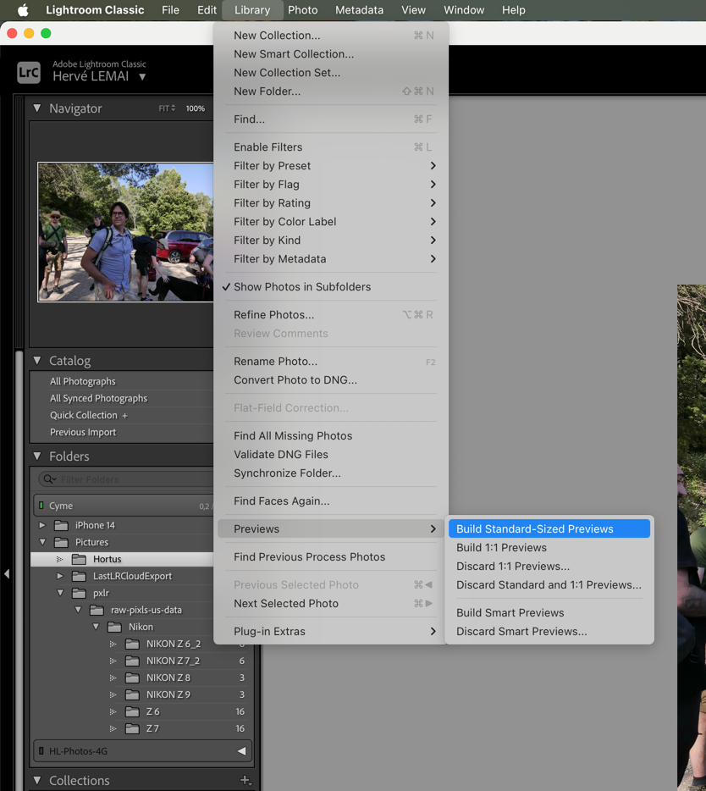Open the Edit menu
The image size is (706, 791).
click(207, 10)
